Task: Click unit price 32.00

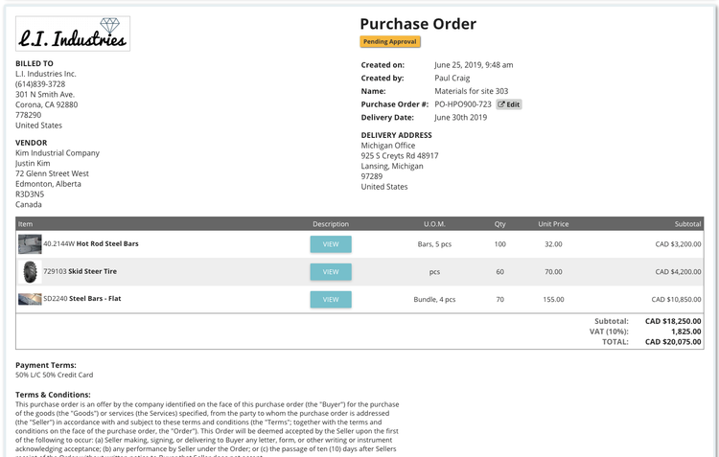Action: coord(553,244)
